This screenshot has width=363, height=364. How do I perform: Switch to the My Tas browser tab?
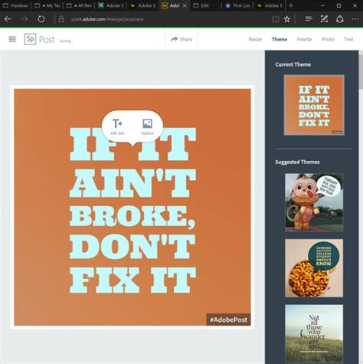point(47,5)
